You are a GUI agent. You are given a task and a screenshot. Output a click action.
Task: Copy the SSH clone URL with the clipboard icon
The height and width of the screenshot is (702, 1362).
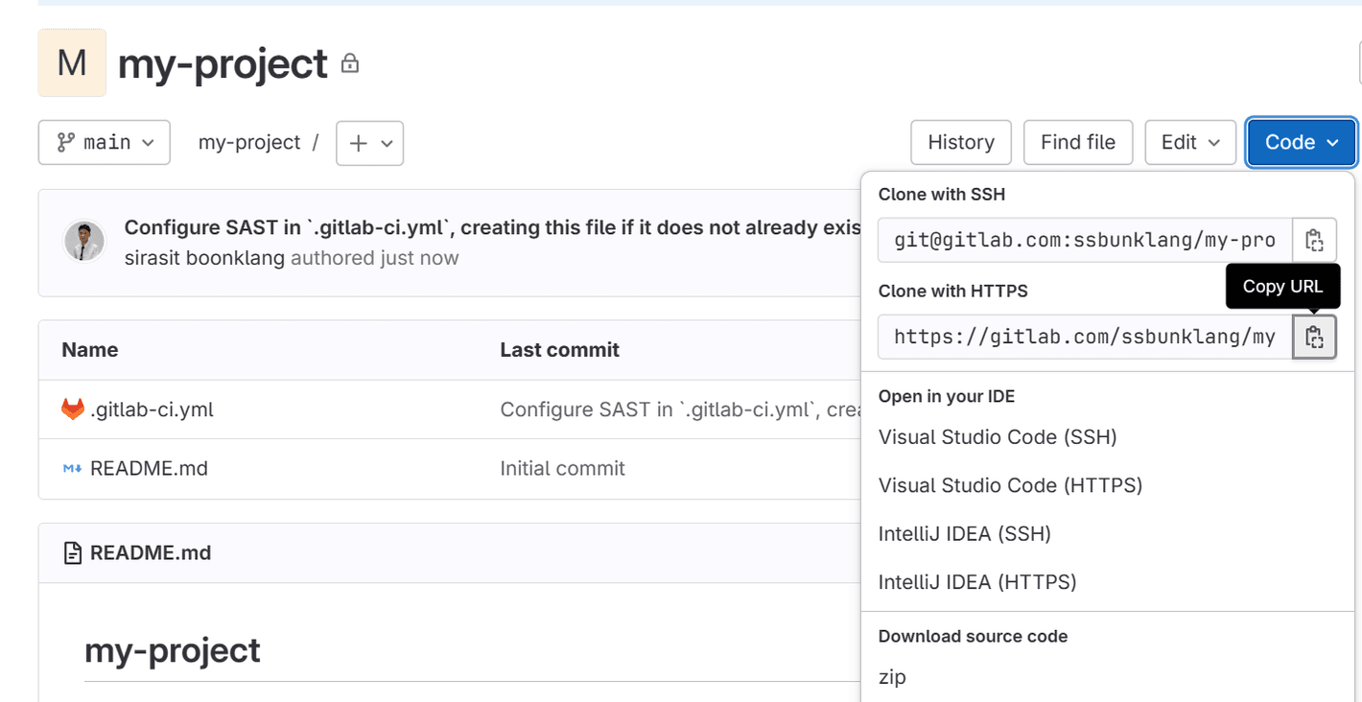click(1314, 240)
